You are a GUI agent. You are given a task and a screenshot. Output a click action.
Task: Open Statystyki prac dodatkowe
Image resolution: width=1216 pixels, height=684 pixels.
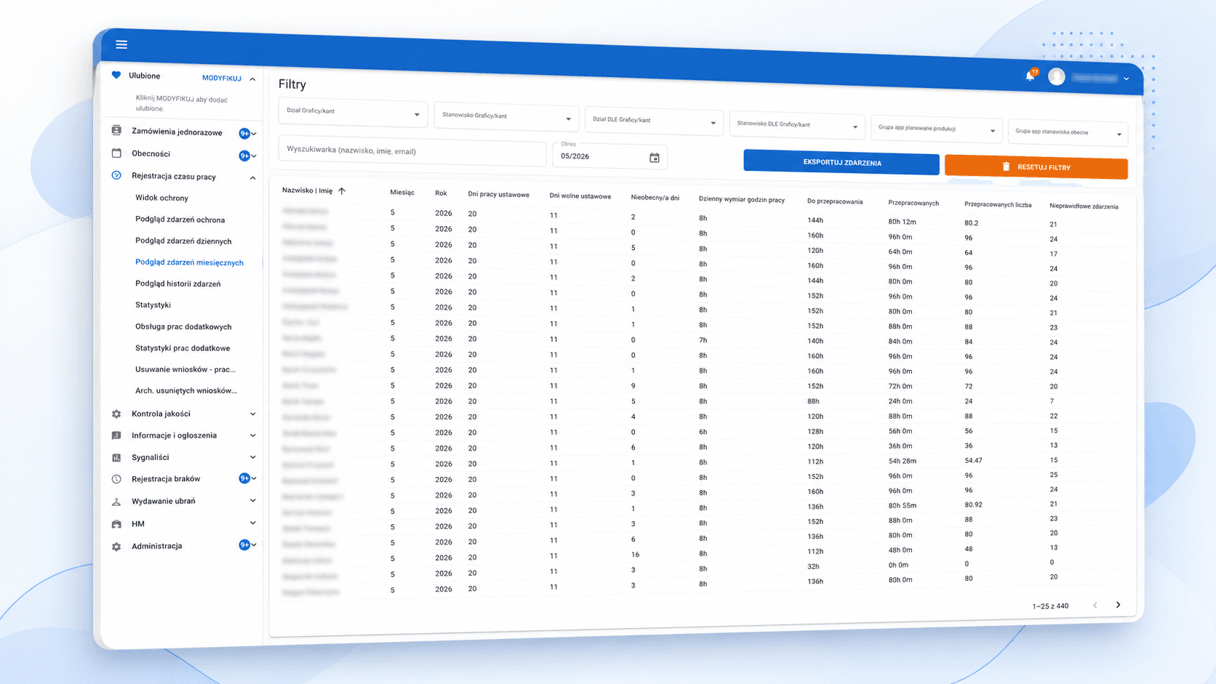(x=183, y=347)
